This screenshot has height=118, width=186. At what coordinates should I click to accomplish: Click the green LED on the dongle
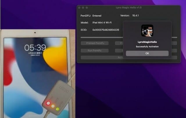click(x=58, y=109)
